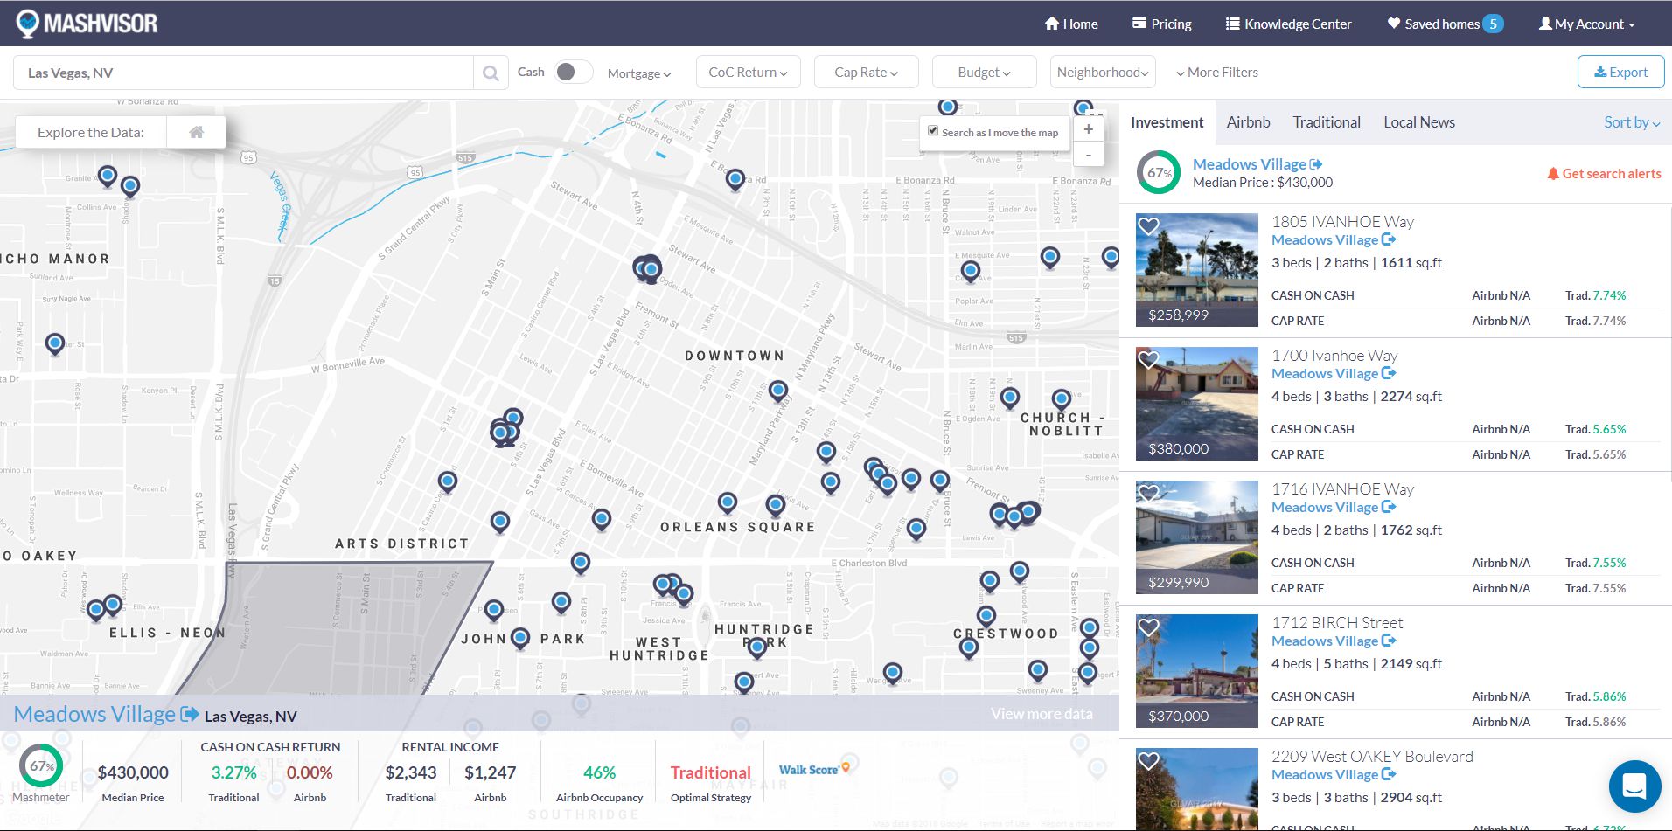Click Get search alerts
Viewport: 1672px width, 831px height.
click(x=1604, y=174)
